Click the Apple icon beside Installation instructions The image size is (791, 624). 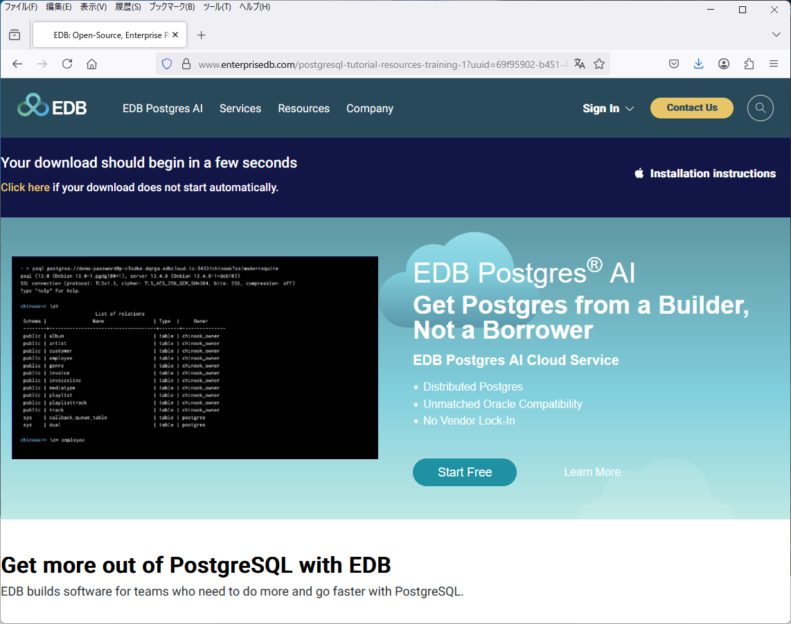639,173
